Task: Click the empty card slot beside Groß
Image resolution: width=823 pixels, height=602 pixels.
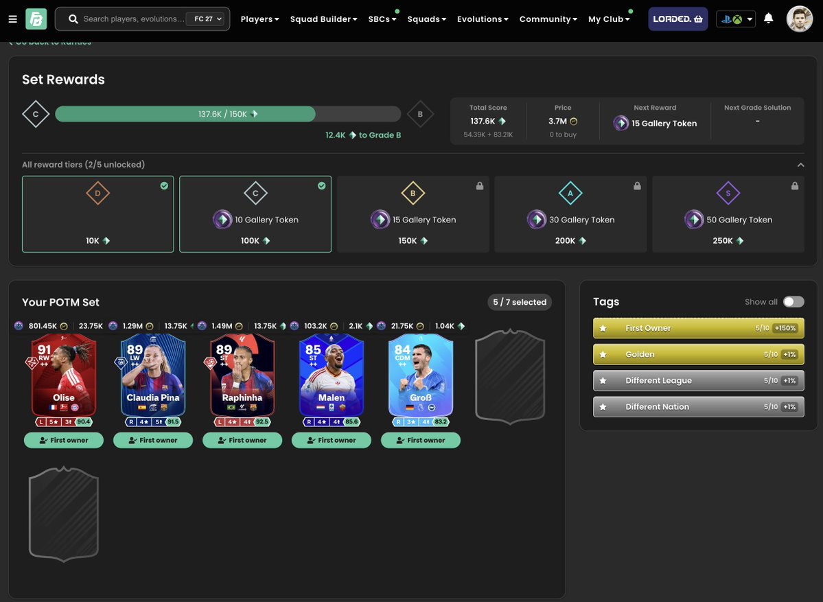Action: (510, 377)
